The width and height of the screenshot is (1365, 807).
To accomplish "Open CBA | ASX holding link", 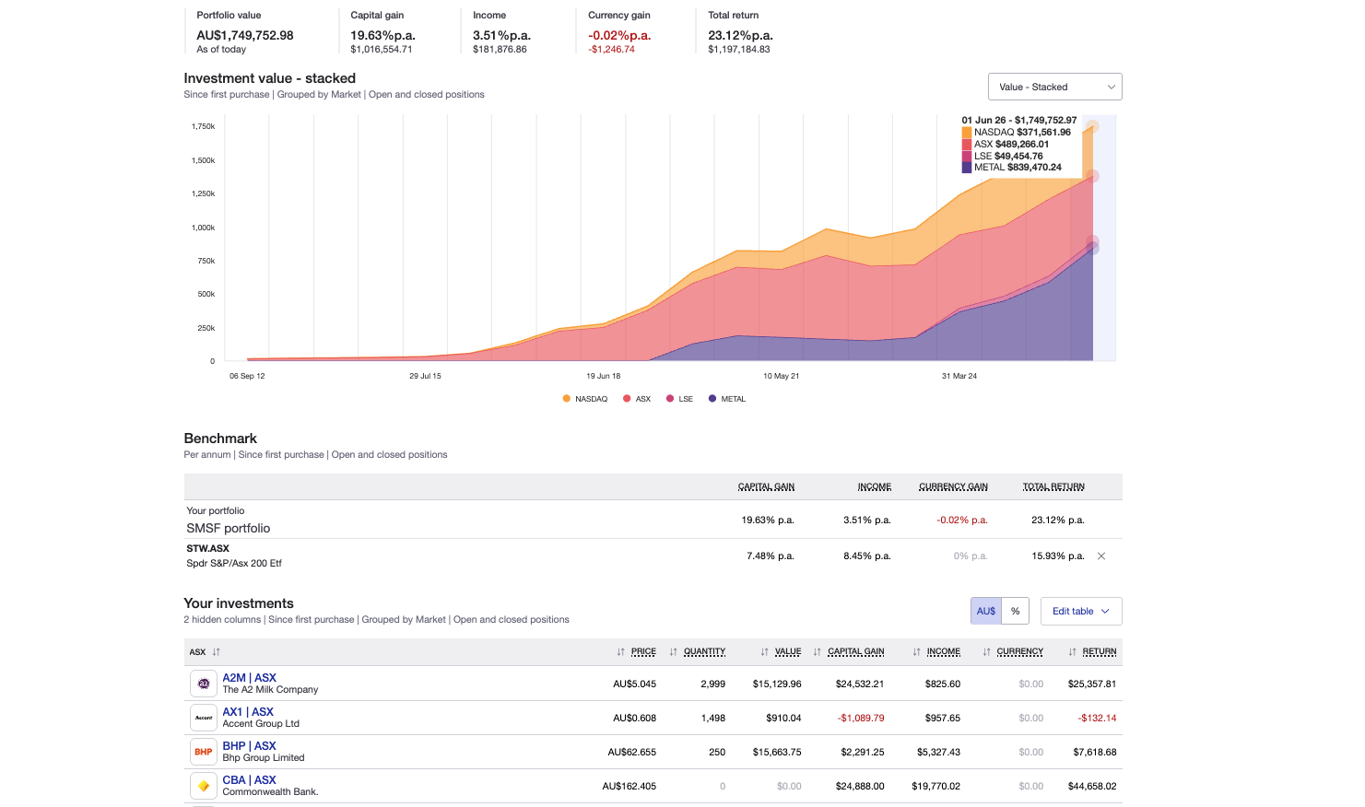I will [x=249, y=779].
